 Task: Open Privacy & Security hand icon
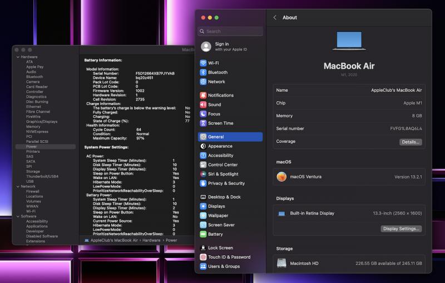(203, 183)
